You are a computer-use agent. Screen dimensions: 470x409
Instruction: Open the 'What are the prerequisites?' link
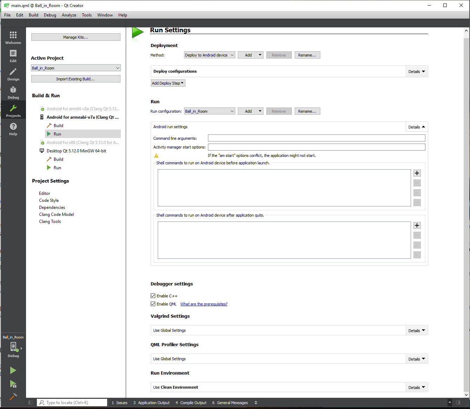(x=204, y=304)
